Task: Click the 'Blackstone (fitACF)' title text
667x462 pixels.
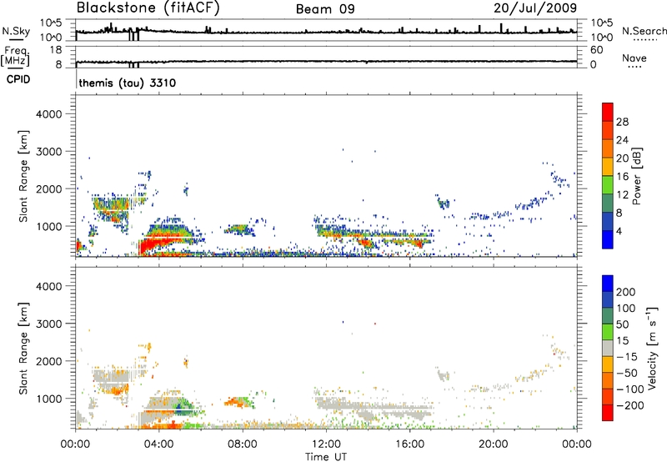Action: point(148,8)
